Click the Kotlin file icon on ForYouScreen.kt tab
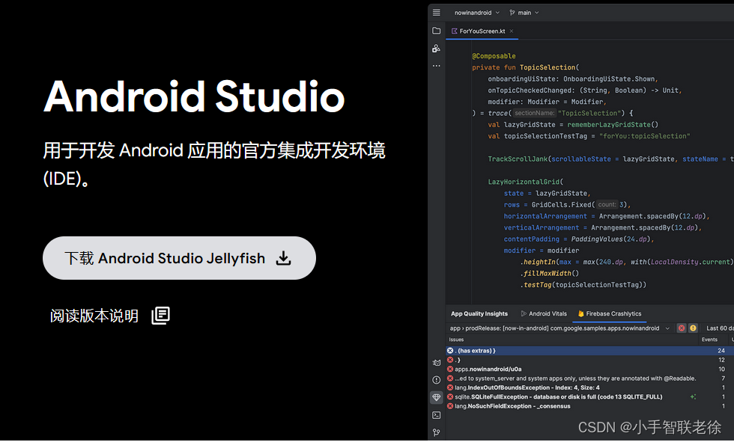Screen dimensions: 734x442 [454, 31]
